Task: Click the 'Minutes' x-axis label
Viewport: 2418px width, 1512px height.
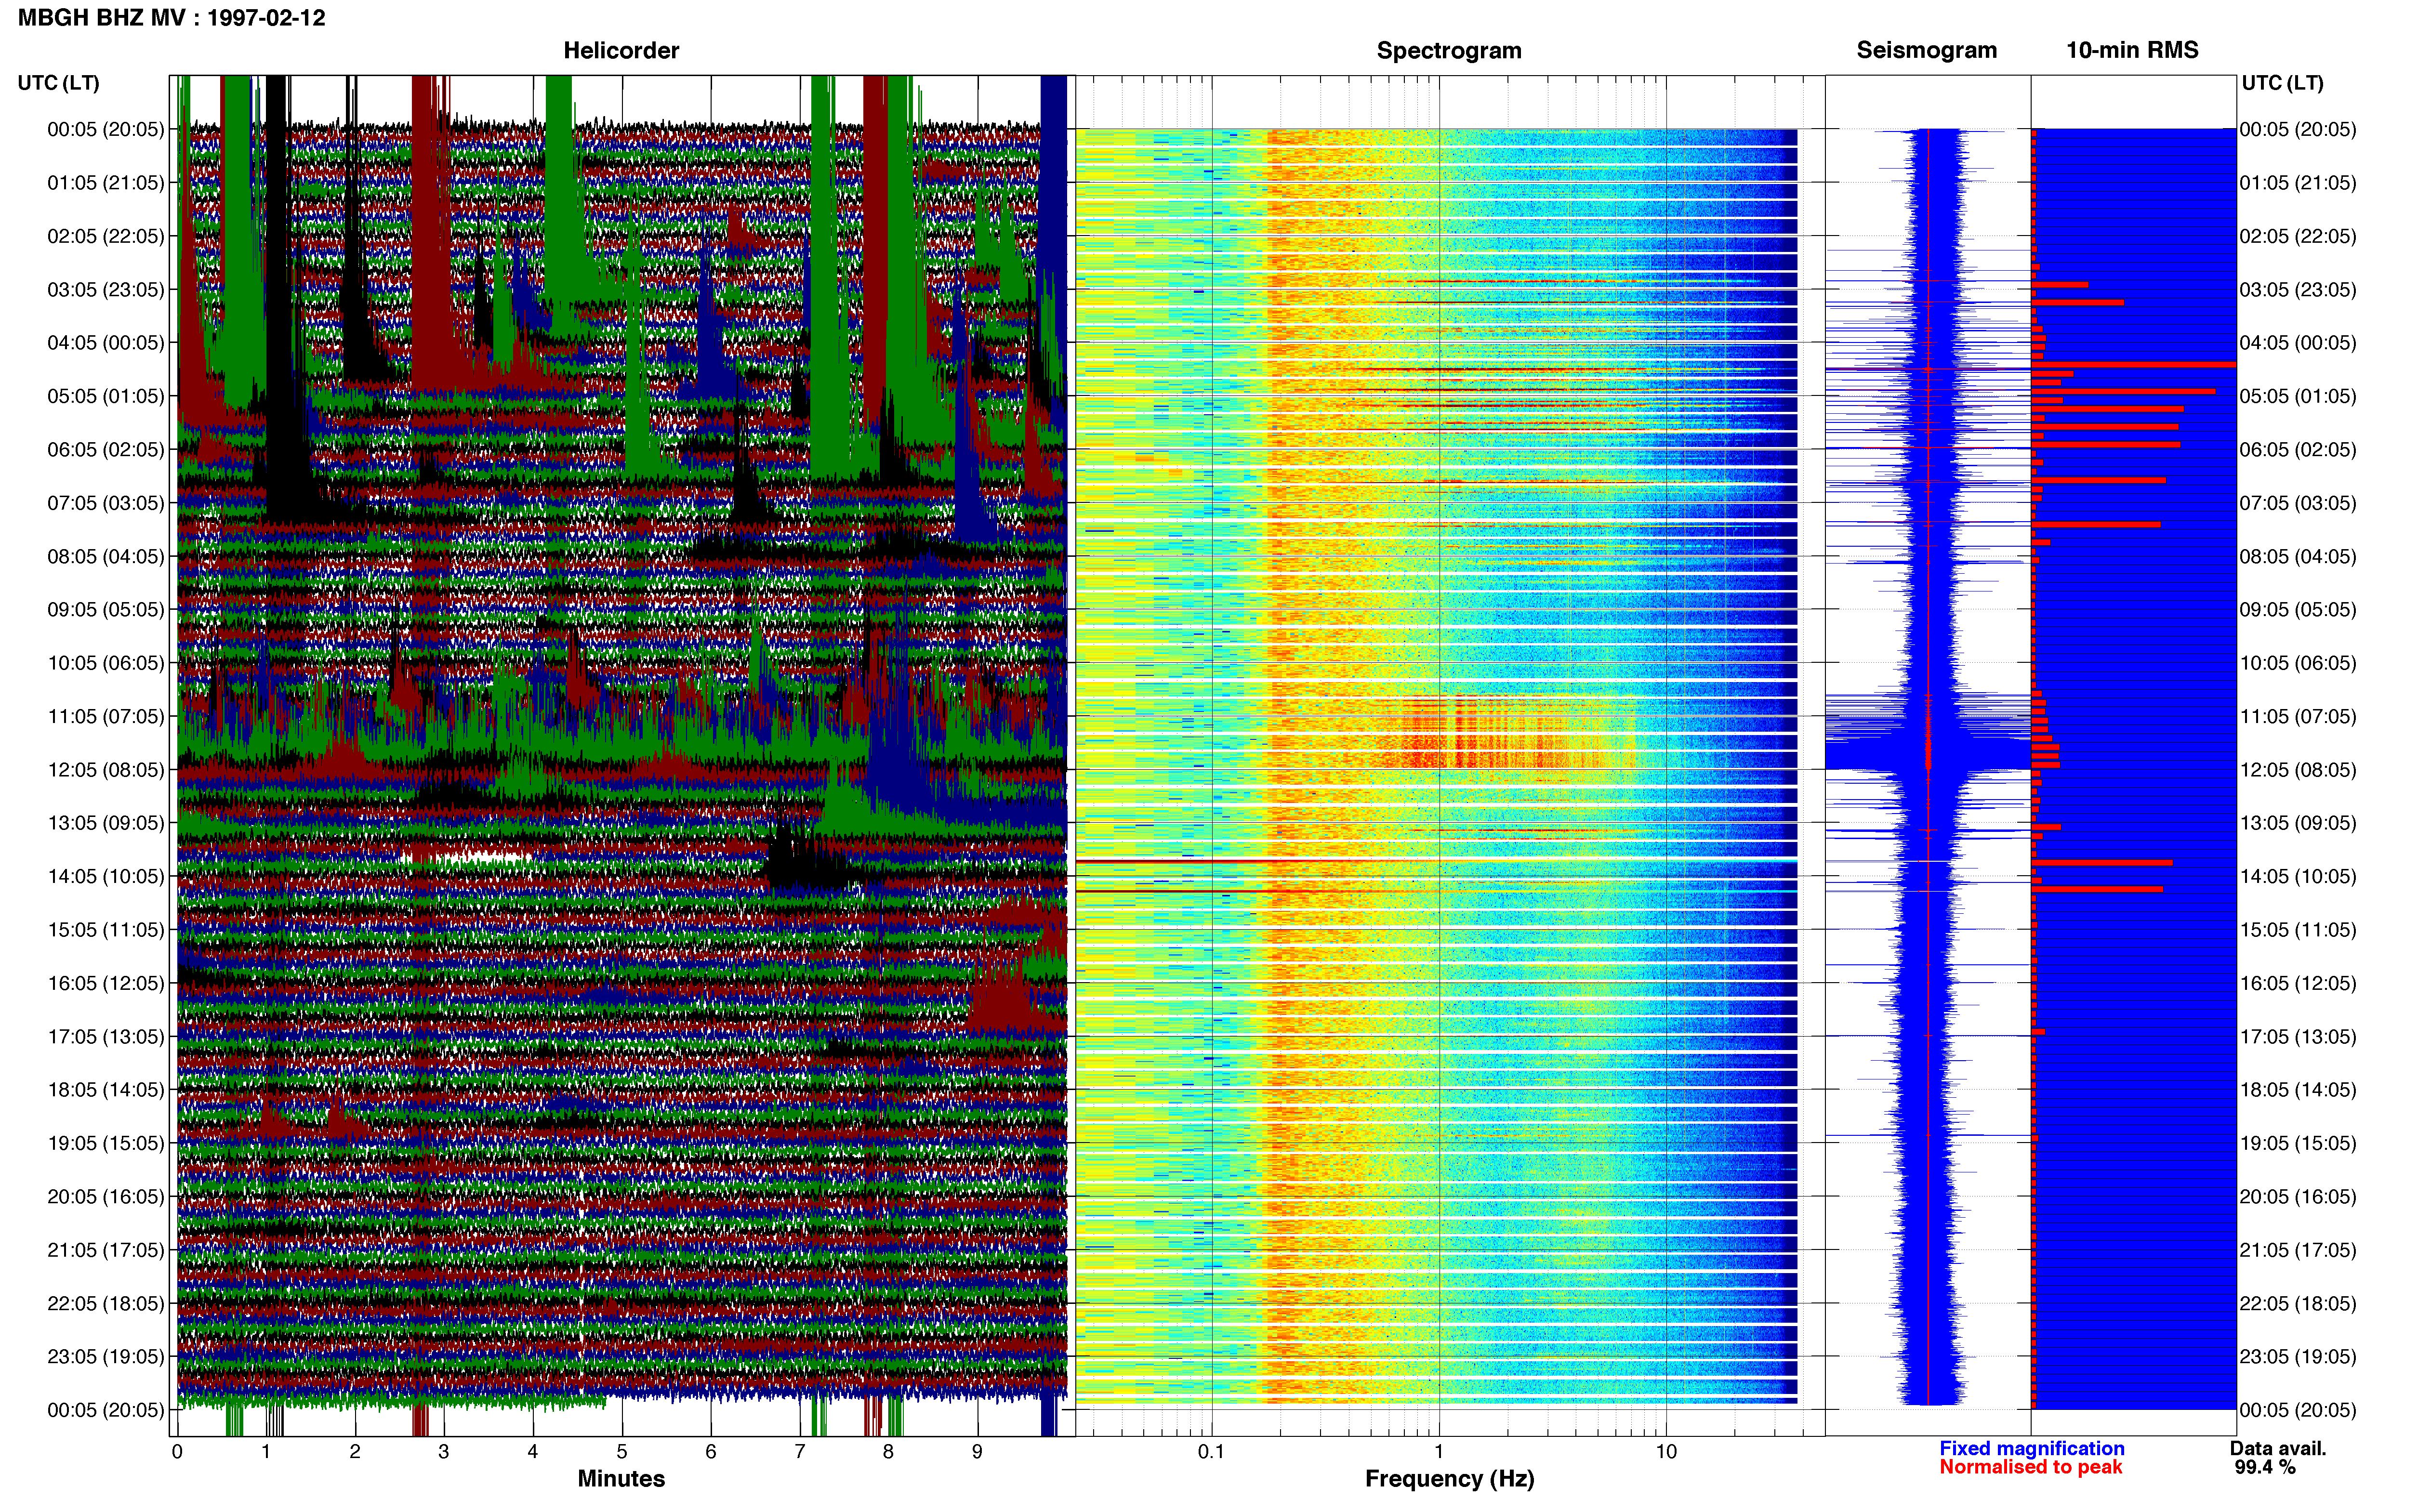Action: tap(621, 1478)
